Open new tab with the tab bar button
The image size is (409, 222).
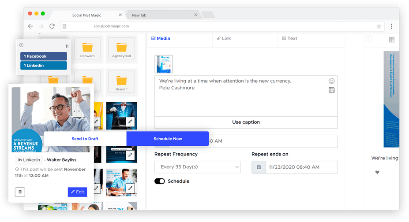pos(208,15)
